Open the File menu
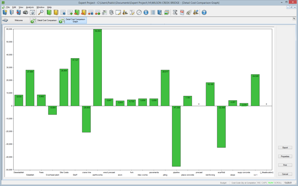The width and height of the screenshot is (298, 186). (8, 7)
